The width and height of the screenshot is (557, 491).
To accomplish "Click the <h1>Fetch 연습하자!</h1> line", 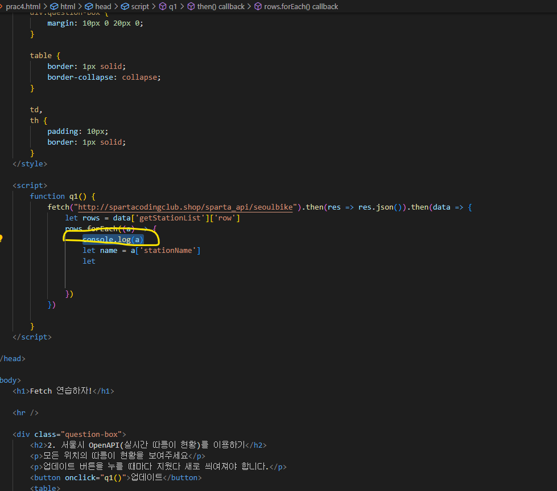I will pyautogui.click(x=63, y=391).
